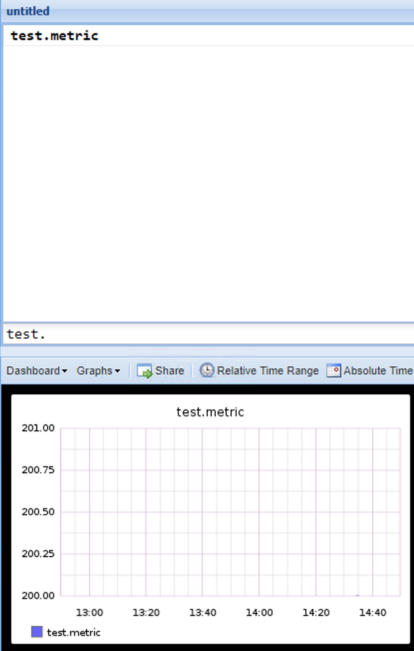Open Absolute Time Range selector
The image size is (414, 651).
370,370
